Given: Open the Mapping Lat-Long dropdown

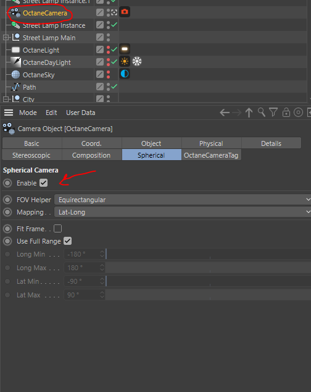Looking at the screenshot, I should [183, 212].
